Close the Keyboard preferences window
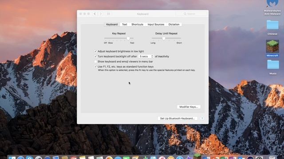This screenshot has height=159, width=284. click(x=81, y=14)
